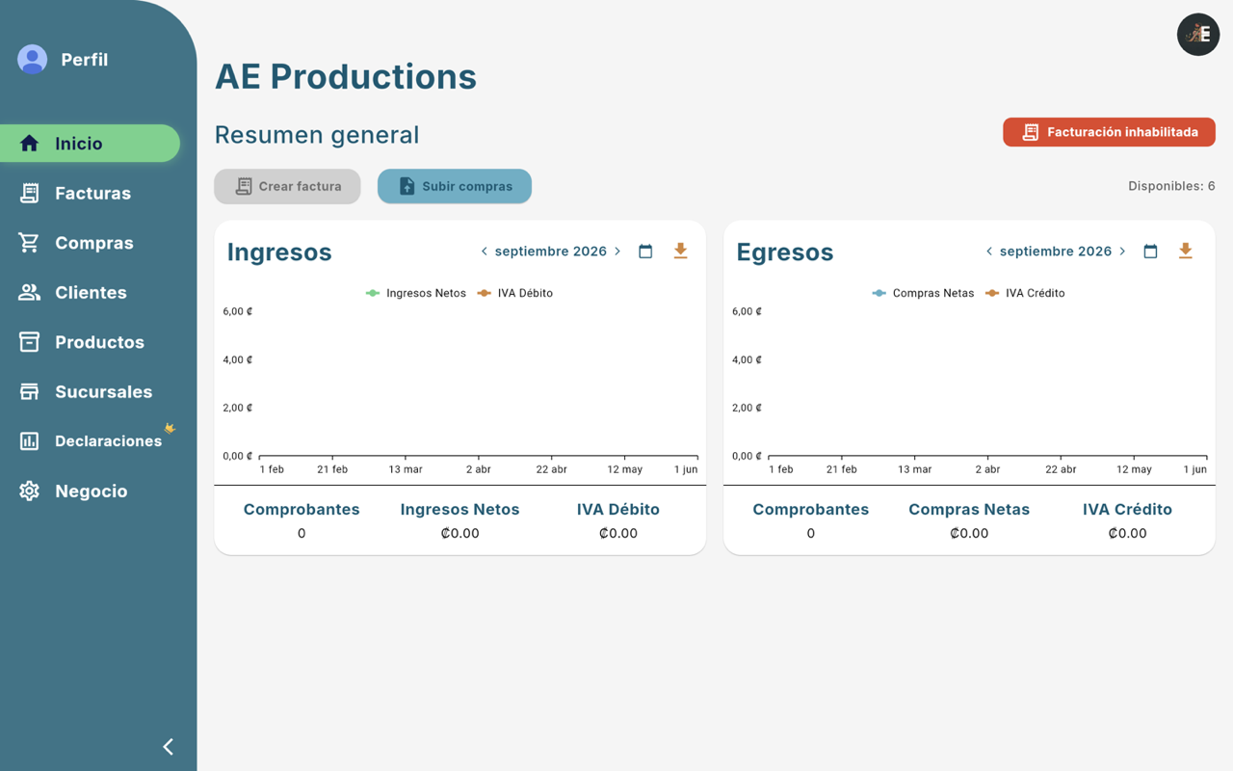Click the Subir compras button
Image resolution: width=1233 pixels, height=771 pixels.
[455, 186]
